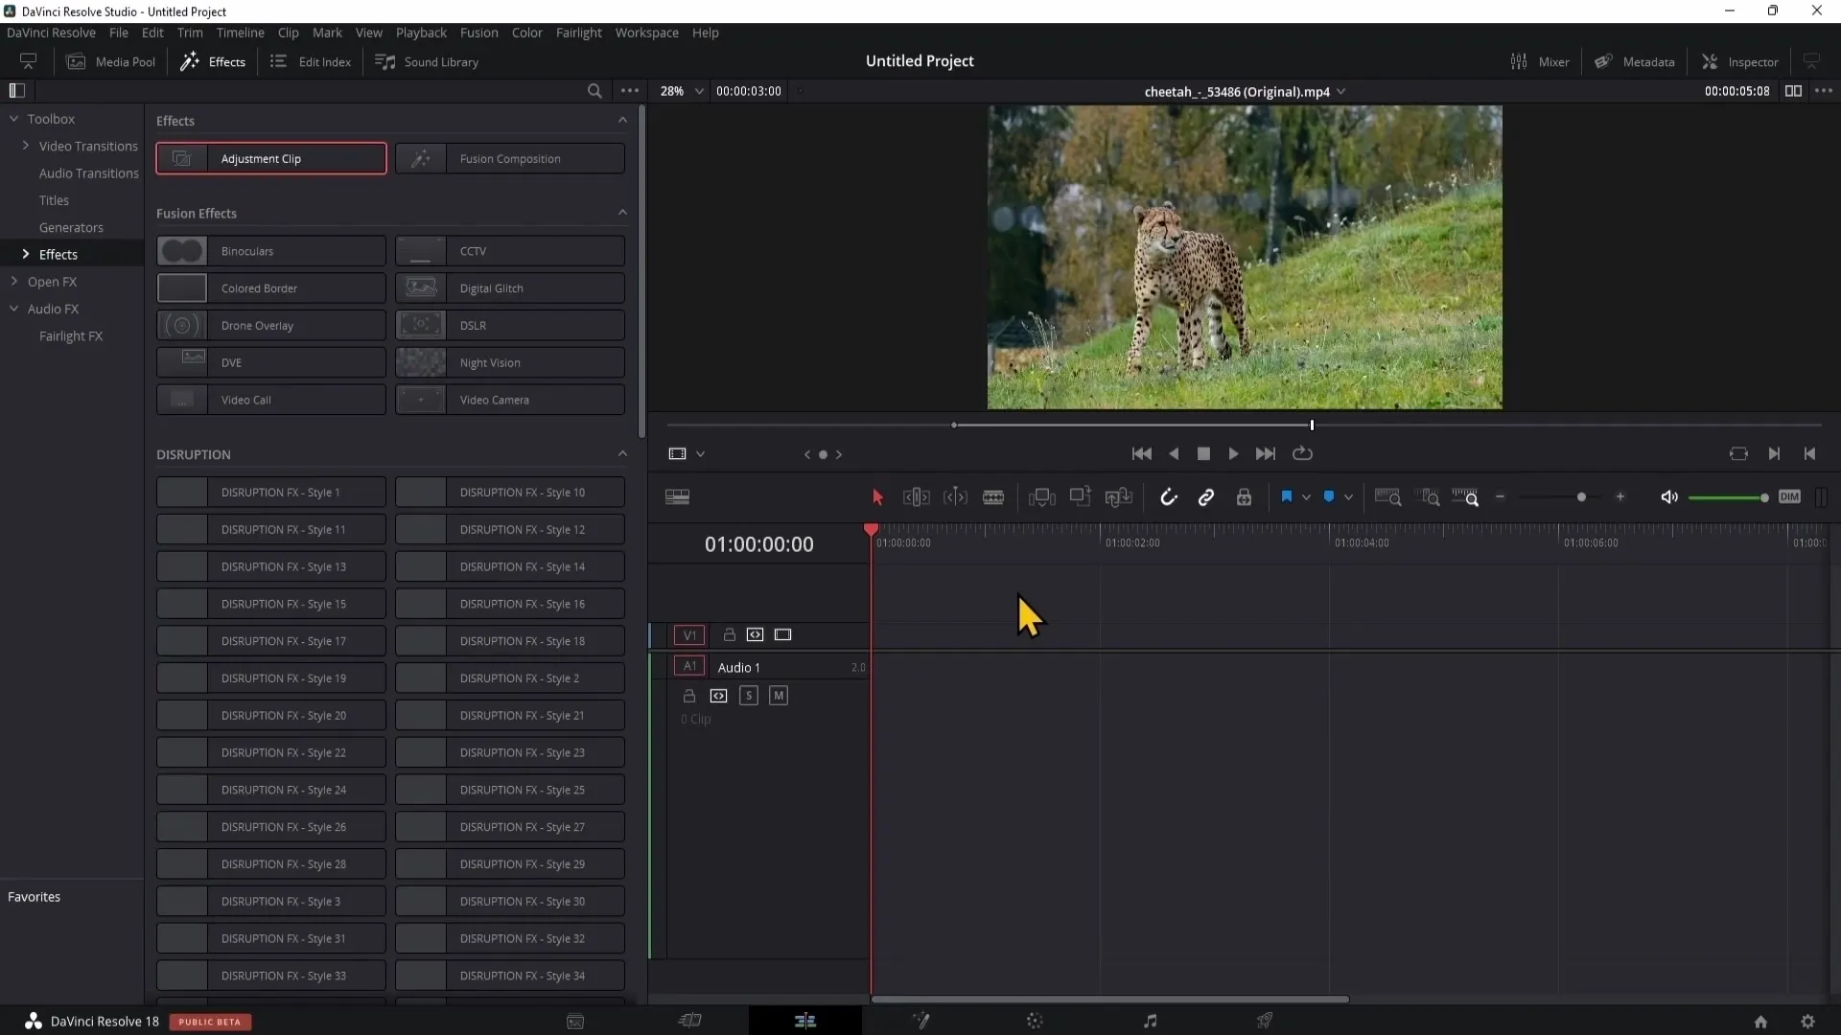Click Detail Zoom icon
The width and height of the screenshot is (1841, 1035).
point(1429,497)
